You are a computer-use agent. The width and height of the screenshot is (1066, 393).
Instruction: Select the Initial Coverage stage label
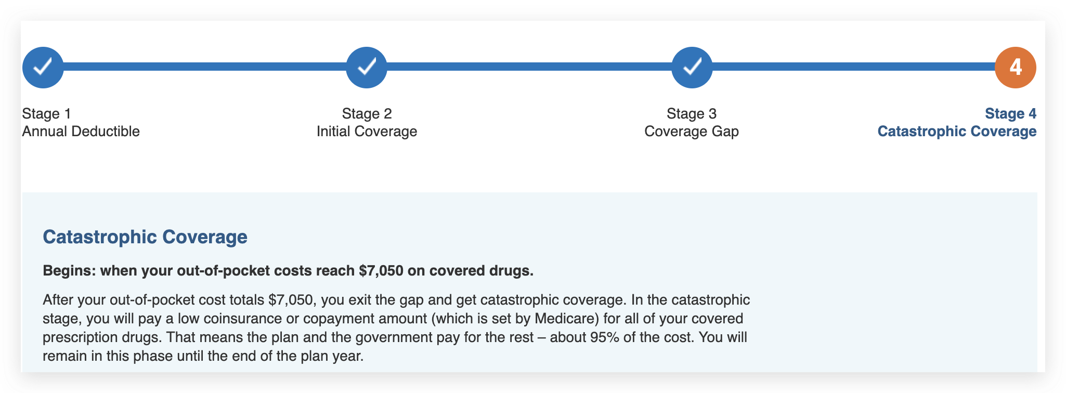(367, 131)
